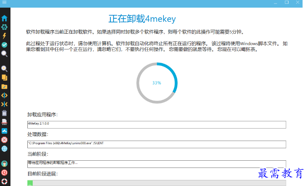Open the magnifying glass search icon
Screen dimensions: 307x186
point(4,54)
